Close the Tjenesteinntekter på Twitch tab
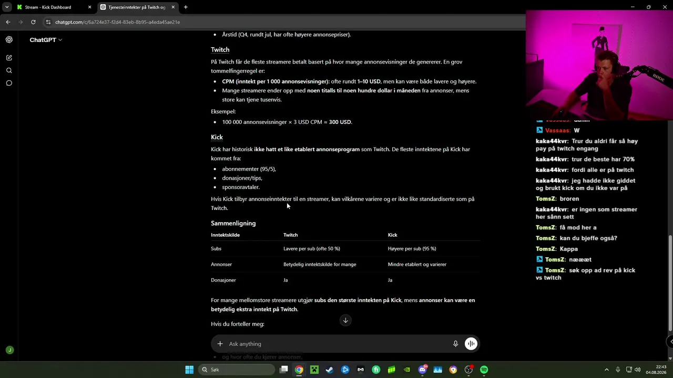Viewport: 673px width, 378px height. (173, 7)
